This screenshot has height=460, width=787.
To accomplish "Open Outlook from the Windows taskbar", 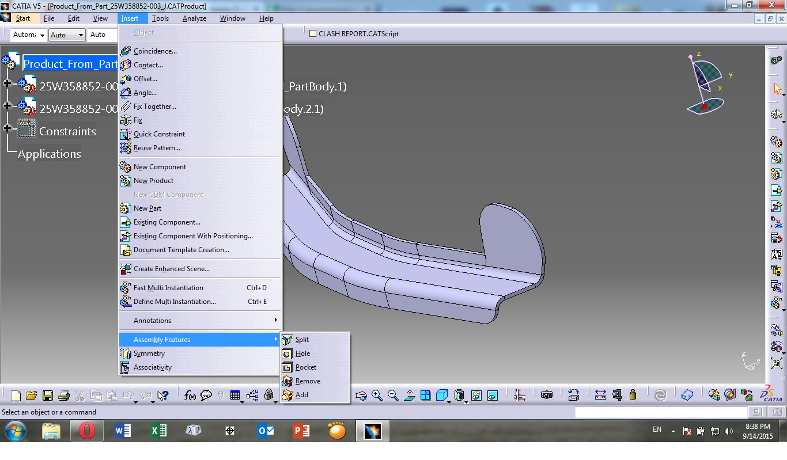I will pyautogui.click(x=266, y=431).
